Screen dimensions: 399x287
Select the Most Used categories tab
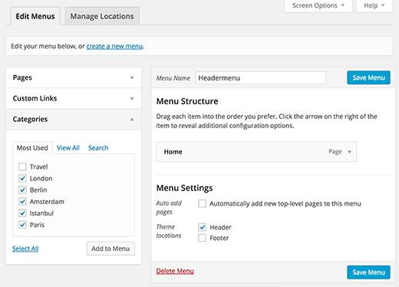click(x=32, y=148)
